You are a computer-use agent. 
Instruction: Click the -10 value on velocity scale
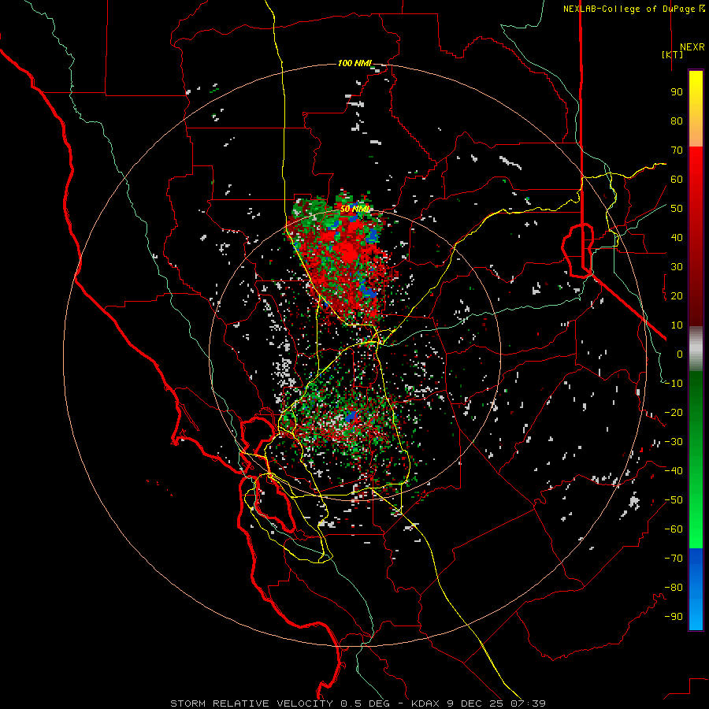[674, 384]
